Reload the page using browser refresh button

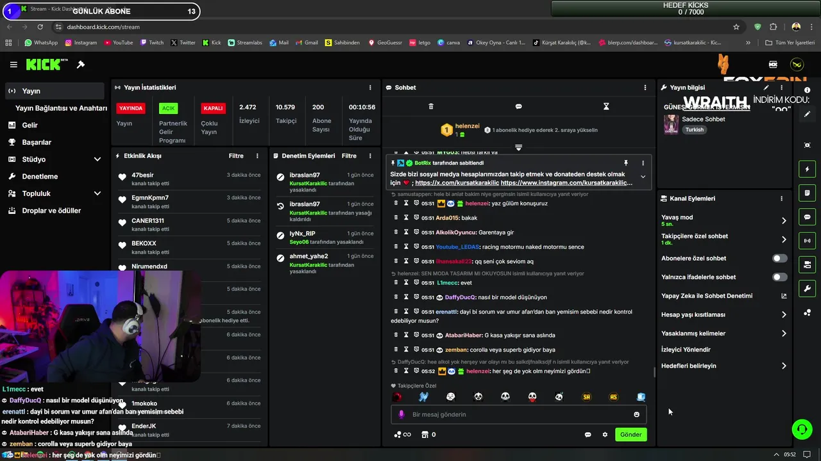point(40,27)
